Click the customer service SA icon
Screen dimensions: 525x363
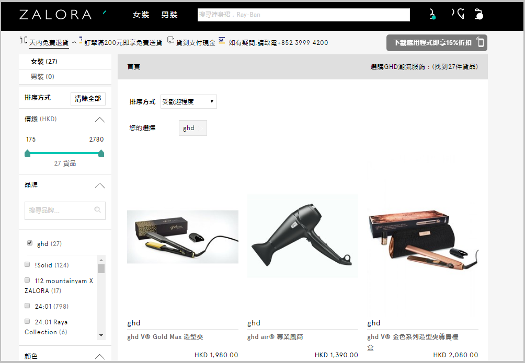[x=221, y=41]
